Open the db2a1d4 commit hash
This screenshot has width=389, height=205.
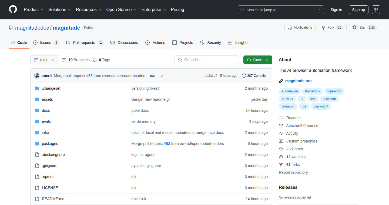coord(211,76)
